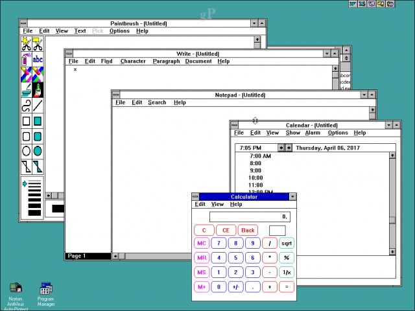This screenshot has height=311, width=415.
Task: Choose the Airbrush spray can tool
Action: coord(27,59)
